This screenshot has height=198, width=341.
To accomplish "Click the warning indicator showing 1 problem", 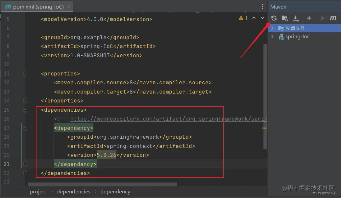I will pos(243,18).
